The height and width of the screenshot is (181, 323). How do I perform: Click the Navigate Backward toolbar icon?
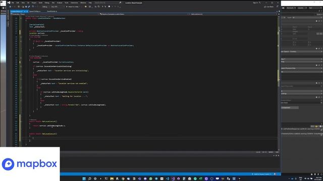click(10, 7)
